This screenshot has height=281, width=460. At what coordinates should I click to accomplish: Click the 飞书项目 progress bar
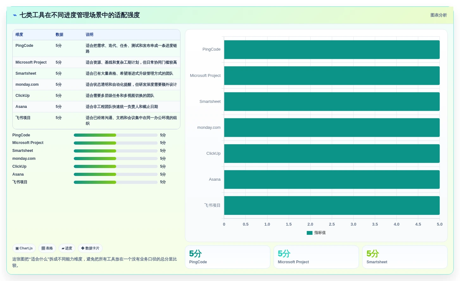[116, 182]
